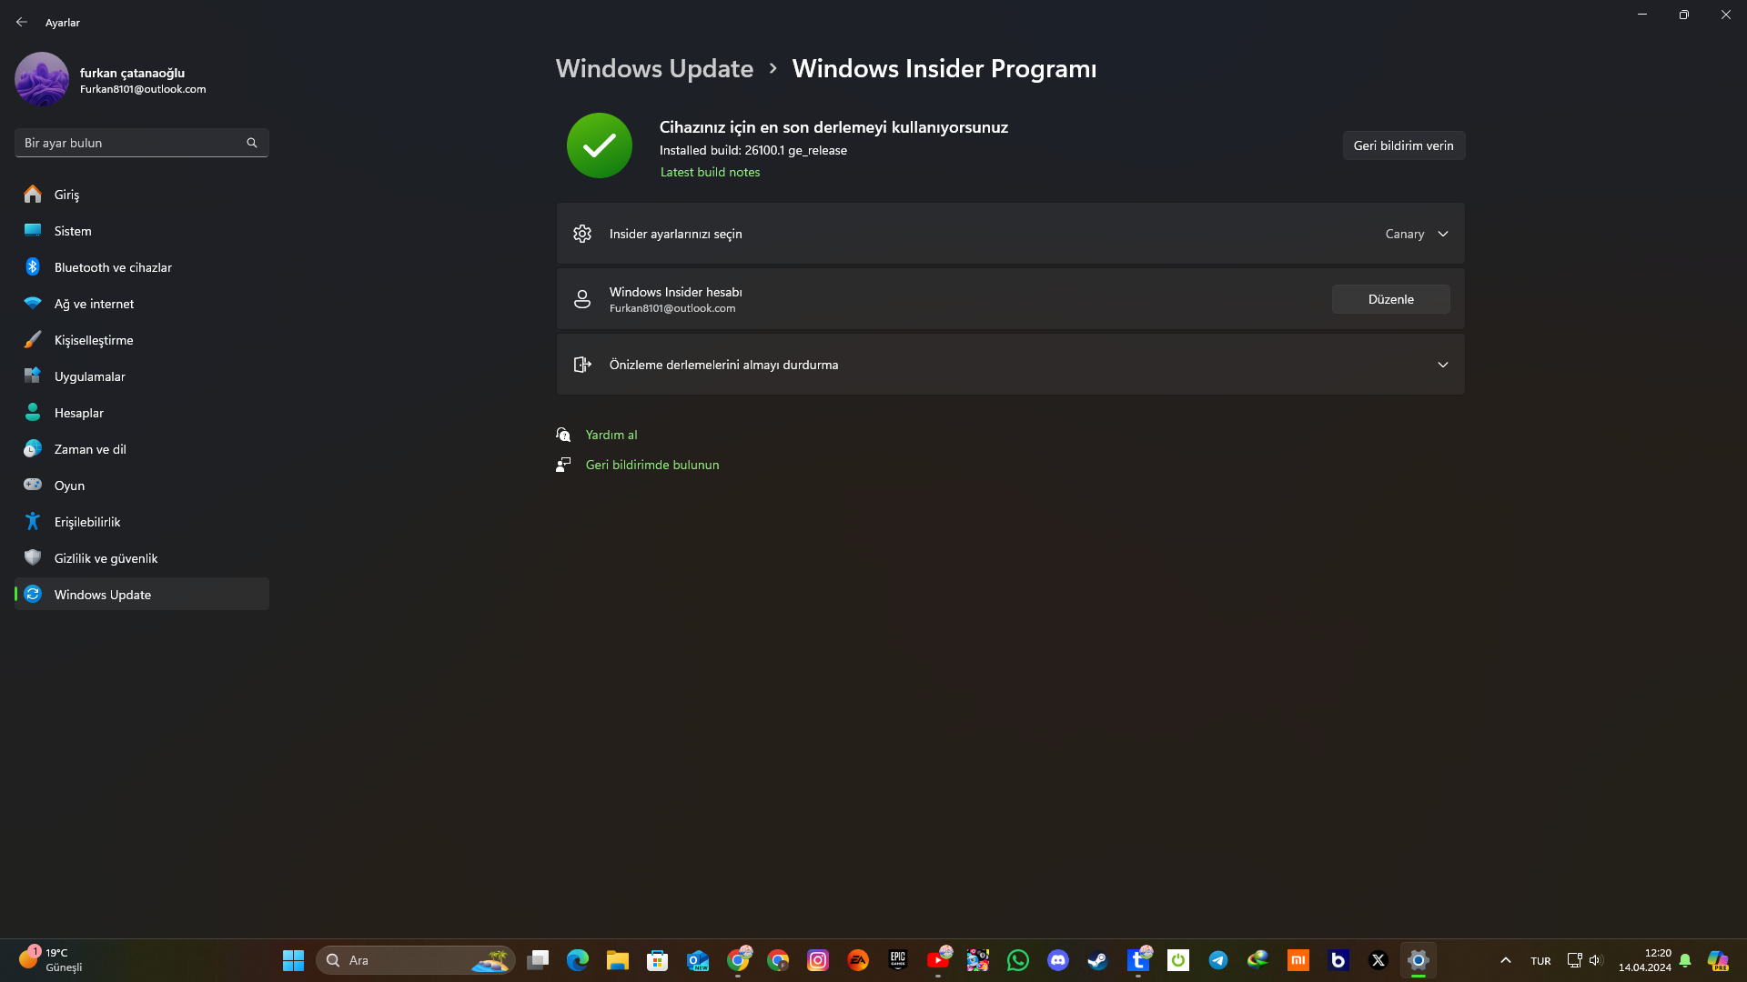Go to Gizlilik ve güvenlik section
The height and width of the screenshot is (982, 1747).
click(106, 558)
